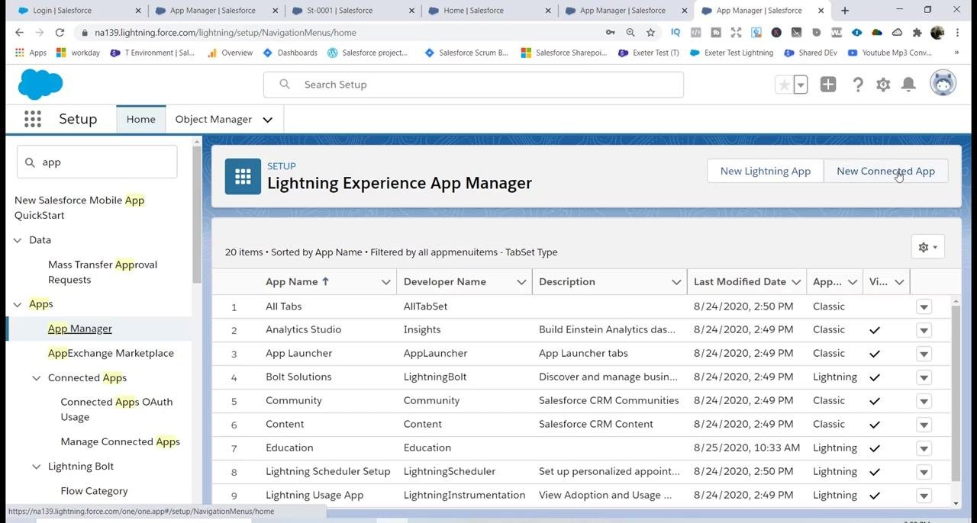The image size is (977, 523).
Task: Open the Notifications bell icon
Action: point(908,85)
